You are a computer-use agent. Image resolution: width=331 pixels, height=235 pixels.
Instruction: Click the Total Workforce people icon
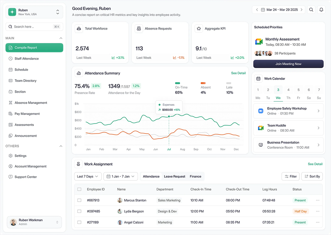click(x=79, y=29)
